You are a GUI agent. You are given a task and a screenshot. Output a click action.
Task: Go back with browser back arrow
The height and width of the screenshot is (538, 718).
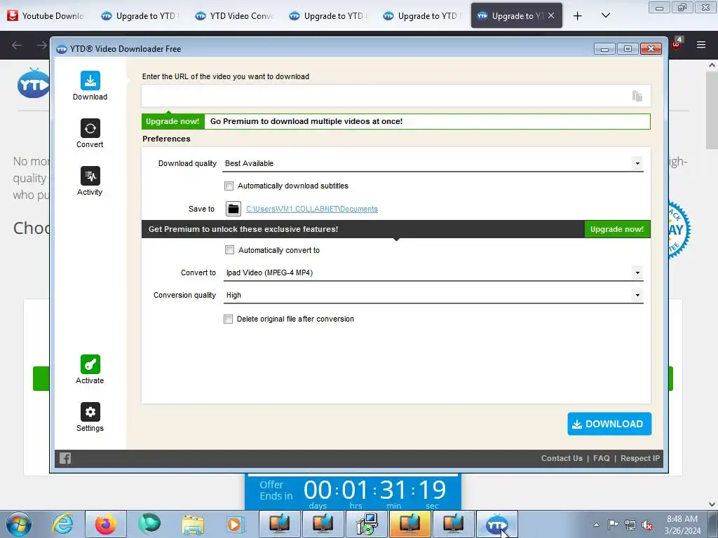point(17,45)
